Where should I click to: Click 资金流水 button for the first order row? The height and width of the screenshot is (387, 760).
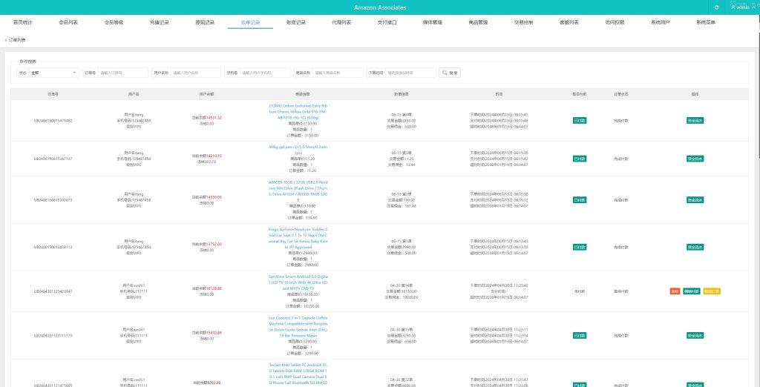pos(695,120)
